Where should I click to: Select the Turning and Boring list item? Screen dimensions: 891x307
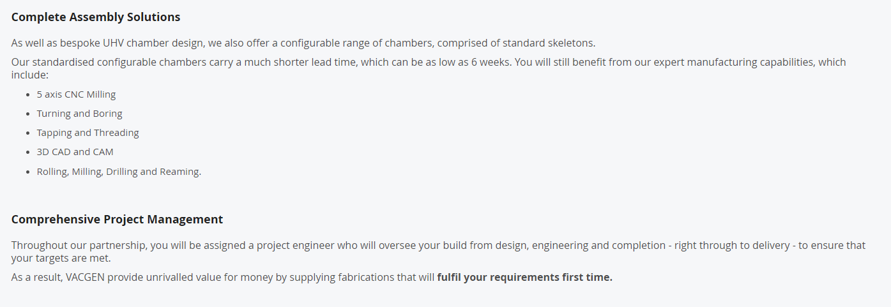pos(79,114)
